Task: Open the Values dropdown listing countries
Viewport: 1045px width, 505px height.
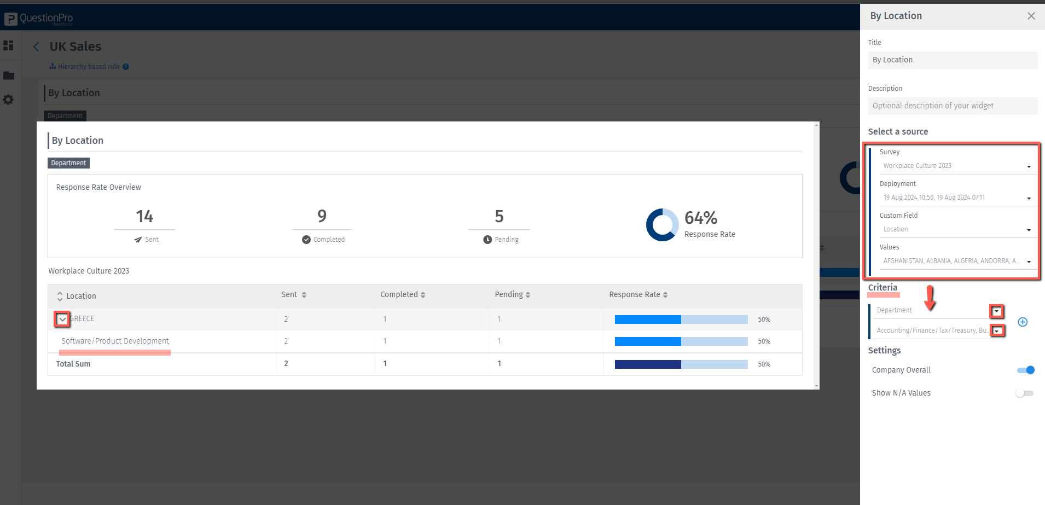Action: (1029, 261)
